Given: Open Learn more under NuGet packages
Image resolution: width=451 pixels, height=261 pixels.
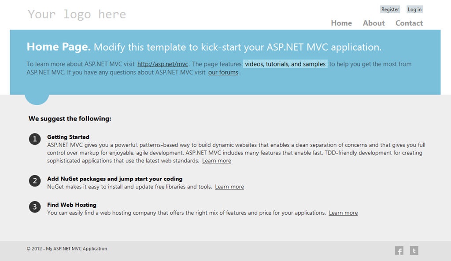Looking at the screenshot, I should 229,187.
